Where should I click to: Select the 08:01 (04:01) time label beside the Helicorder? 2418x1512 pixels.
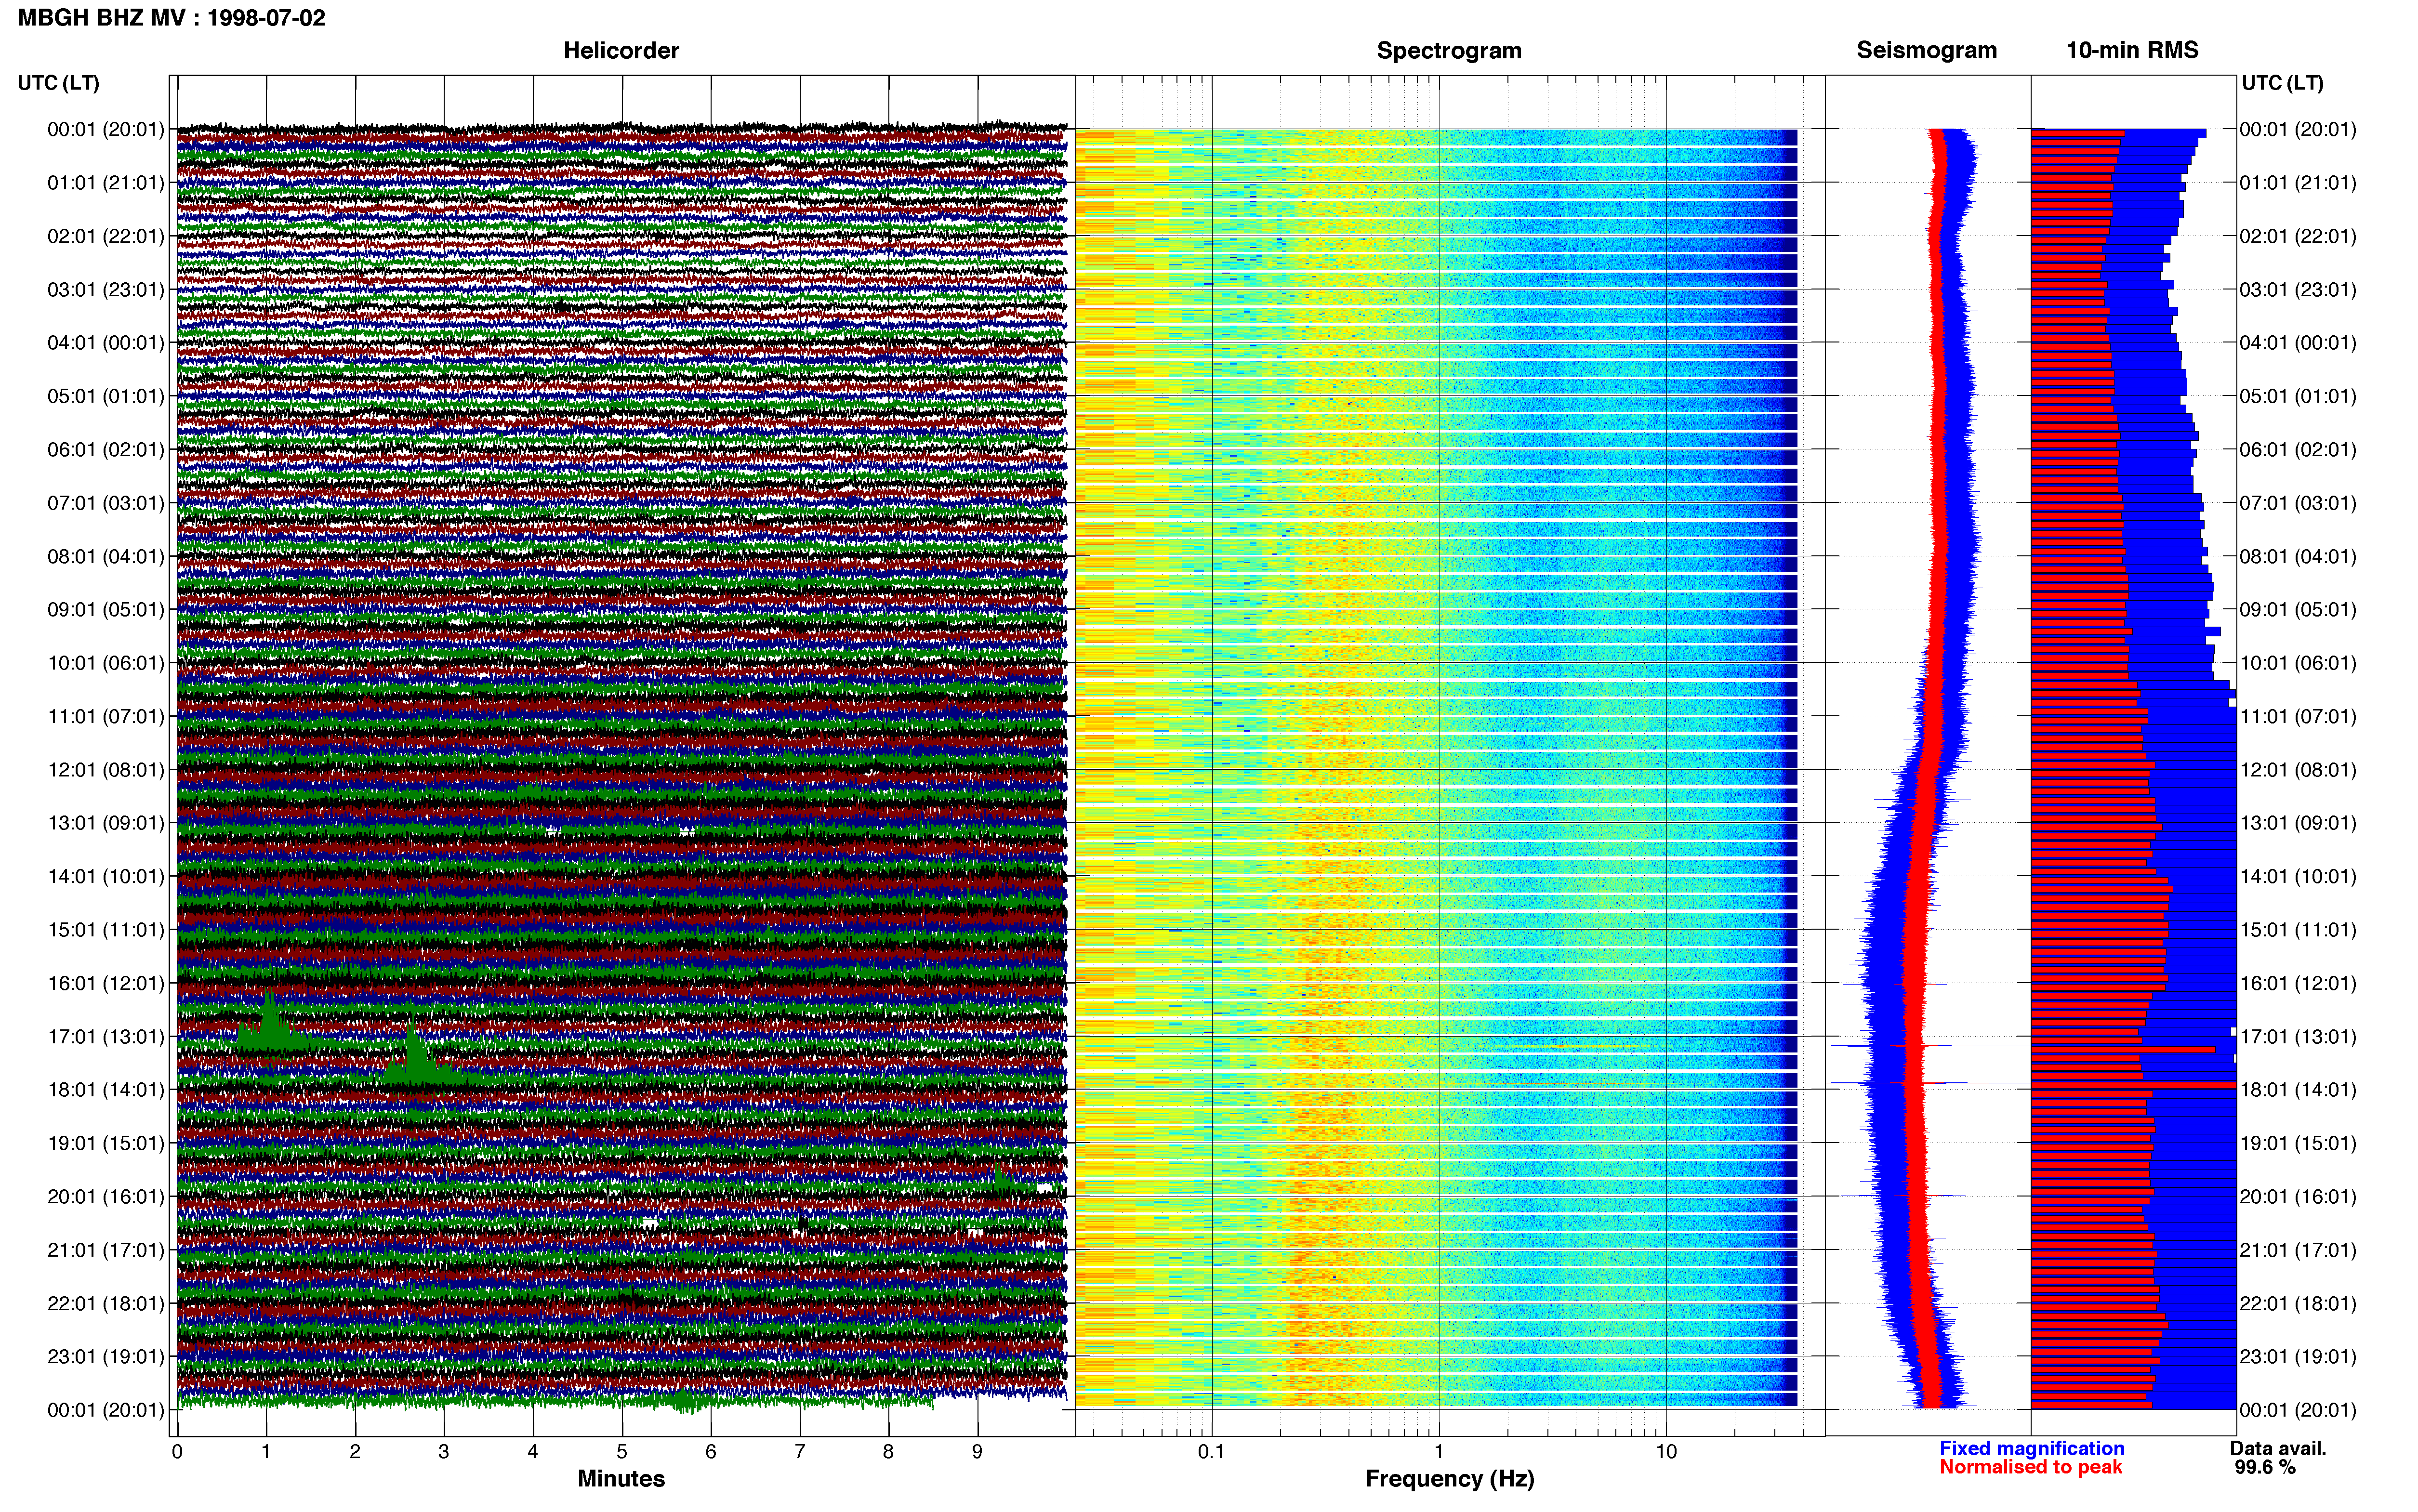(106, 556)
